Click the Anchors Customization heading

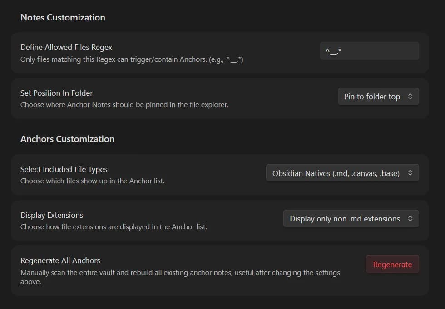point(67,139)
